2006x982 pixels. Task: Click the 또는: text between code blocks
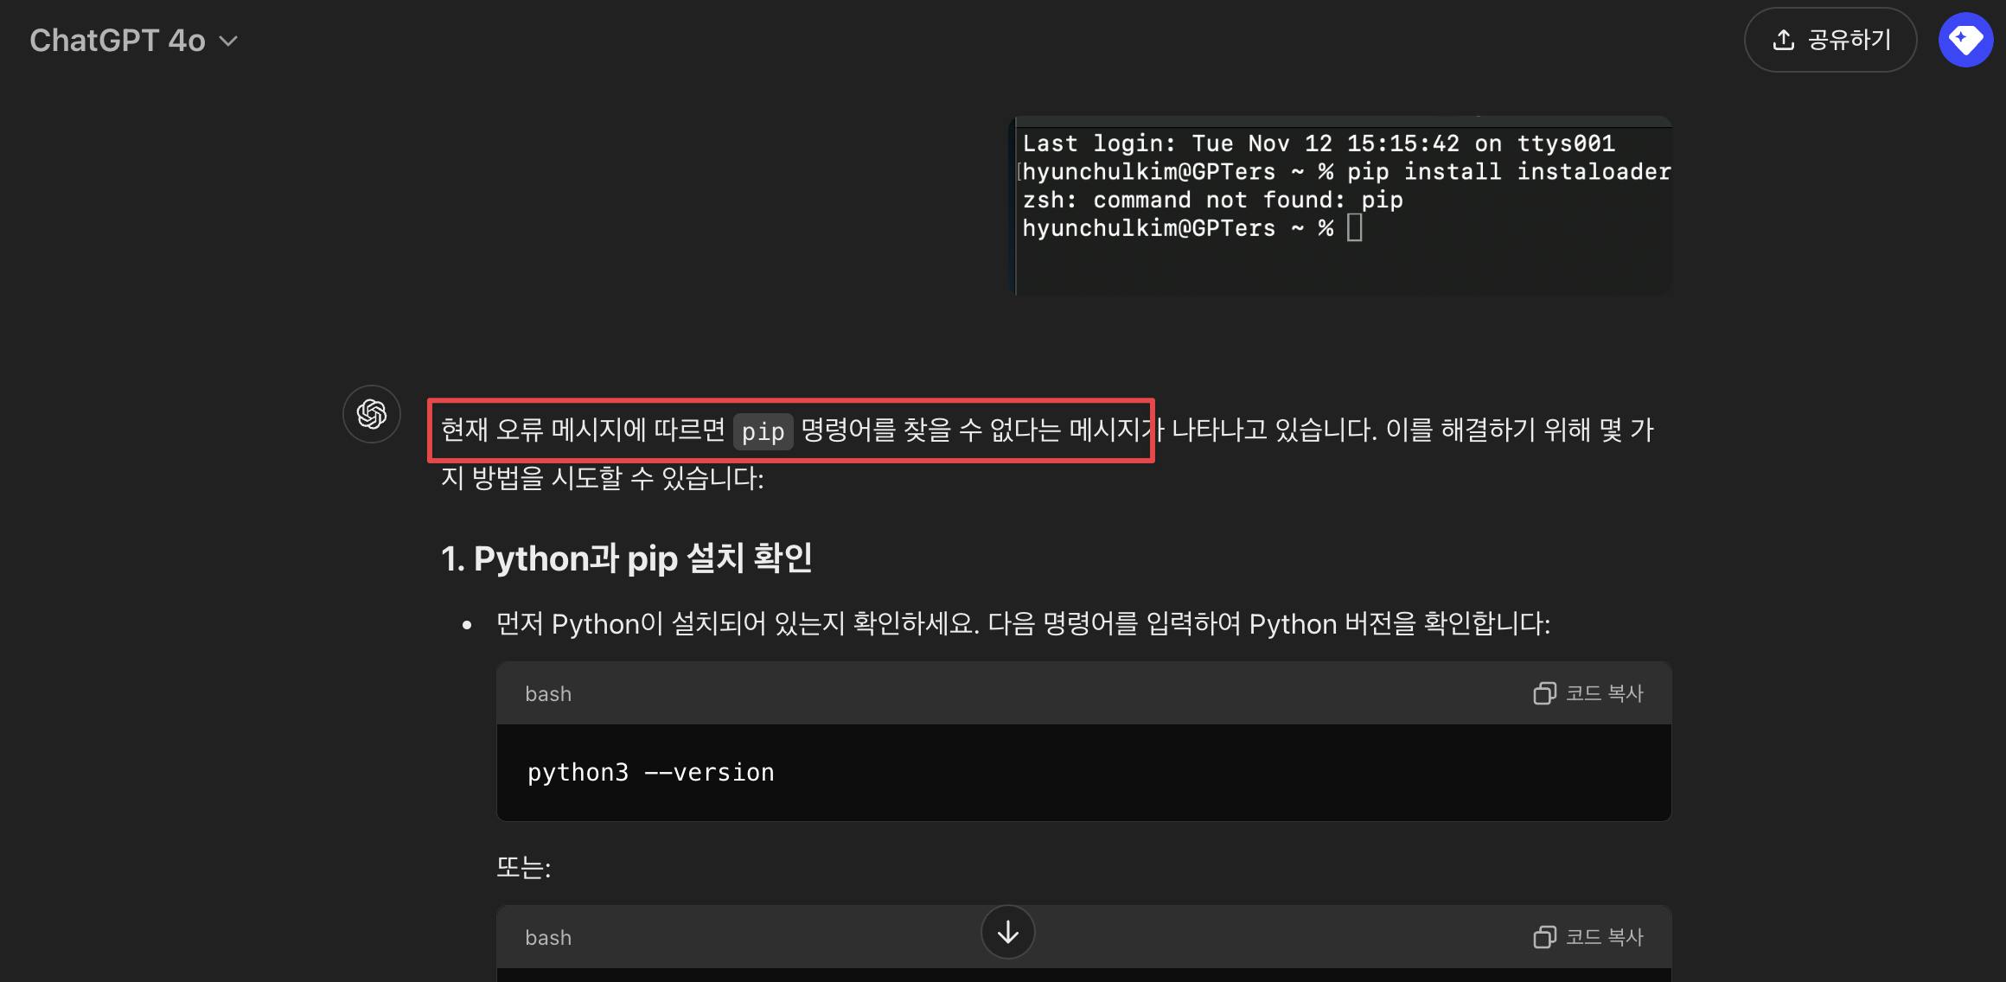tap(523, 867)
